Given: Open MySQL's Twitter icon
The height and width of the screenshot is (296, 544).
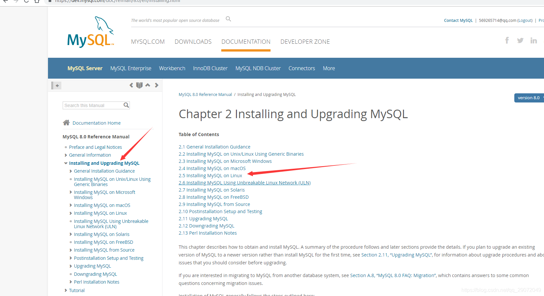Looking at the screenshot, I should click(x=520, y=40).
